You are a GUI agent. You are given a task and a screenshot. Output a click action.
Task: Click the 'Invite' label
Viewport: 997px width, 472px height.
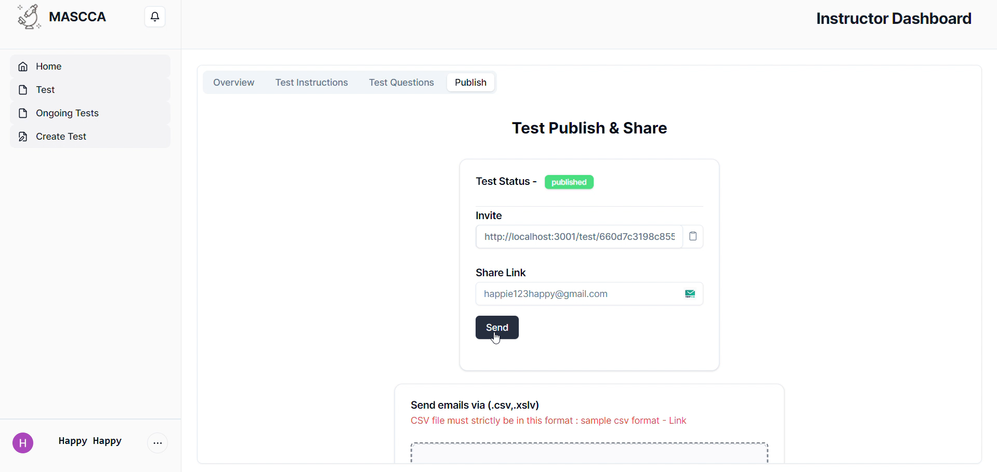click(489, 215)
